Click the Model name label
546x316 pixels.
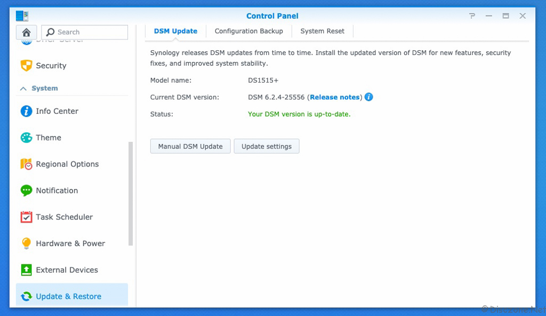(x=171, y=81)
